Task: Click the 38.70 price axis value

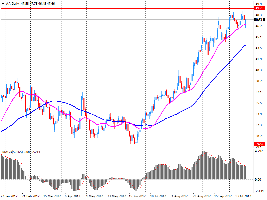Action: pyautogui.click(x=260, y=81)
